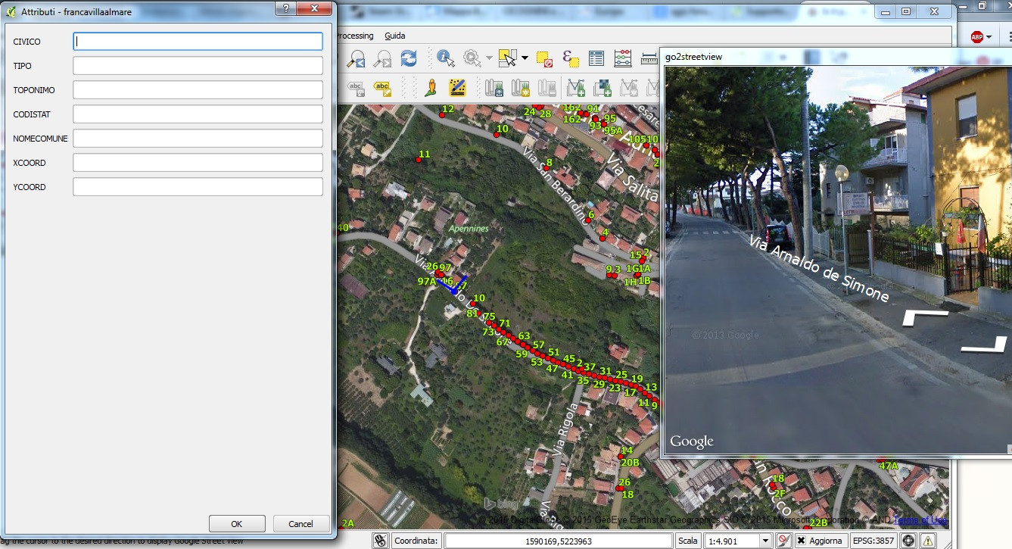Click the EPSG:3857 CRS label

(x=874, y=541)
